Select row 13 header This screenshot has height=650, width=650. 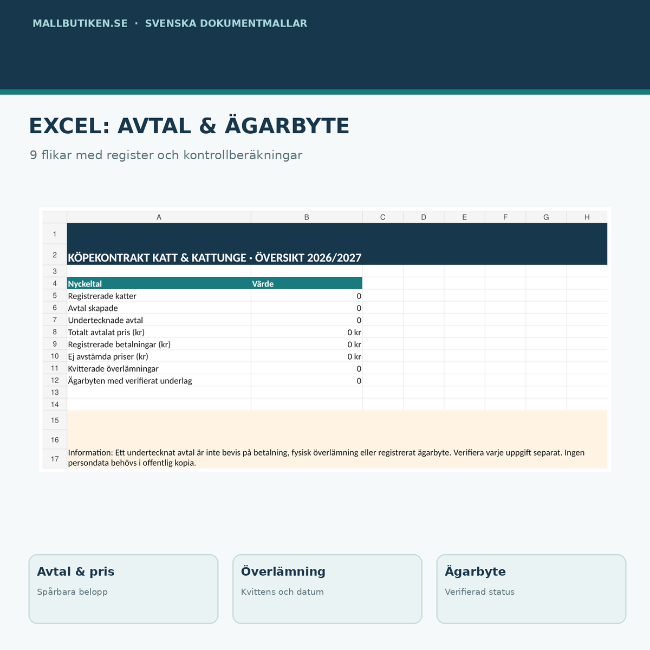(55, 392)
